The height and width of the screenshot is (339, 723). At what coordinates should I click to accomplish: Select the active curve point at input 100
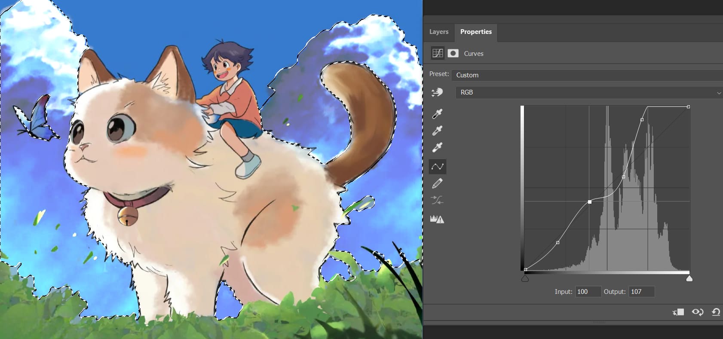[x=590, y=202]
